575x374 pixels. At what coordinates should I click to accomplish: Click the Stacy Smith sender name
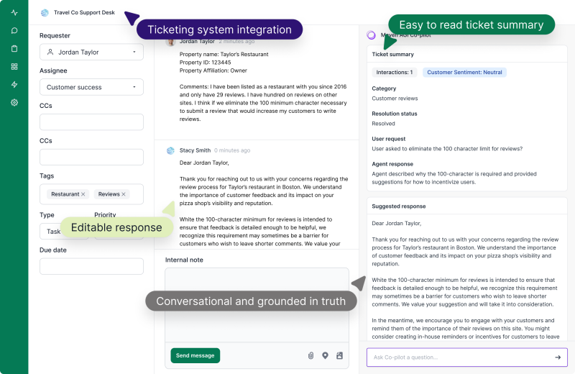(195, 150)
